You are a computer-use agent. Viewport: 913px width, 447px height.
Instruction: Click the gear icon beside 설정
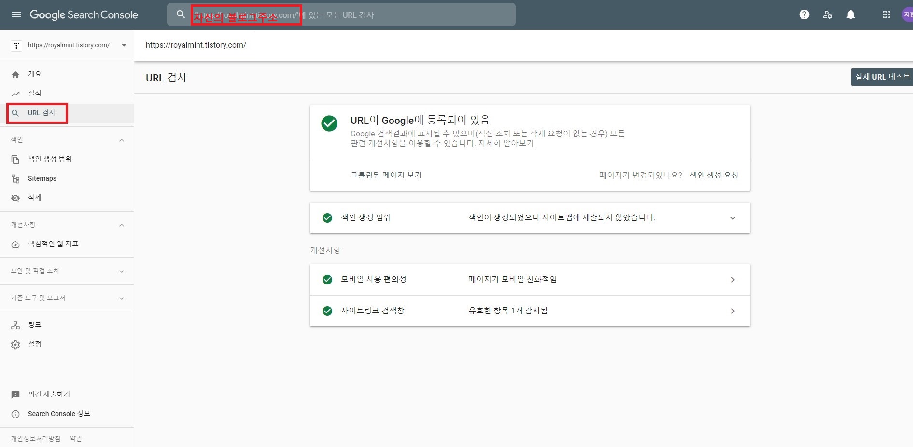coord(15,344)
